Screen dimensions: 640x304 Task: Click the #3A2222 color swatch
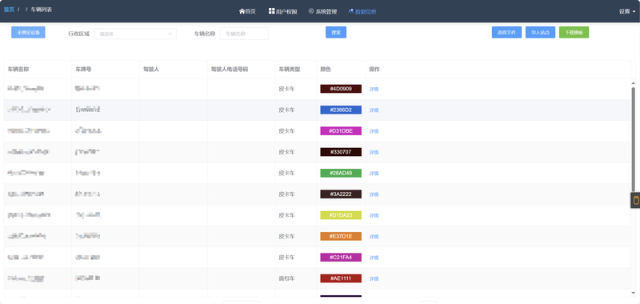tap(341, 194)
